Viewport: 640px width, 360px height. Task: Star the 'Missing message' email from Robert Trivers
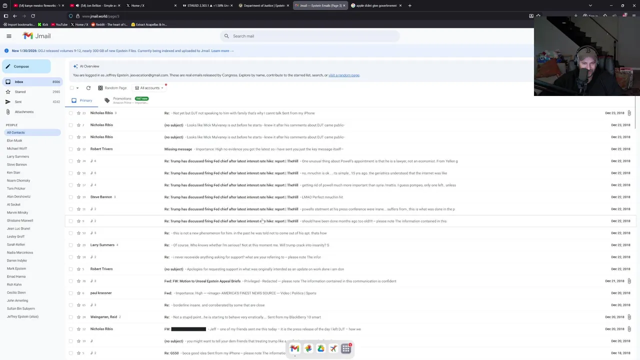coord(78,149)
